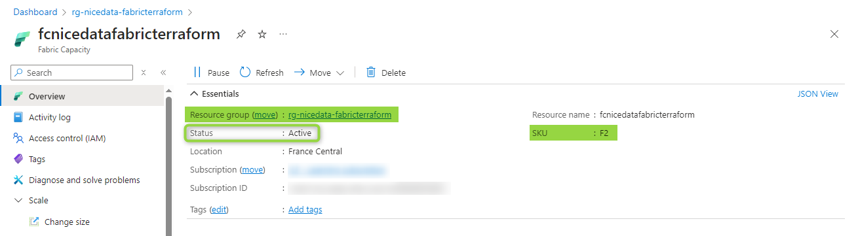Image resolution: width=858 pixels, height=236 pixels.
Task: Focus the sidebar Search field
Action: pos(72,73)
